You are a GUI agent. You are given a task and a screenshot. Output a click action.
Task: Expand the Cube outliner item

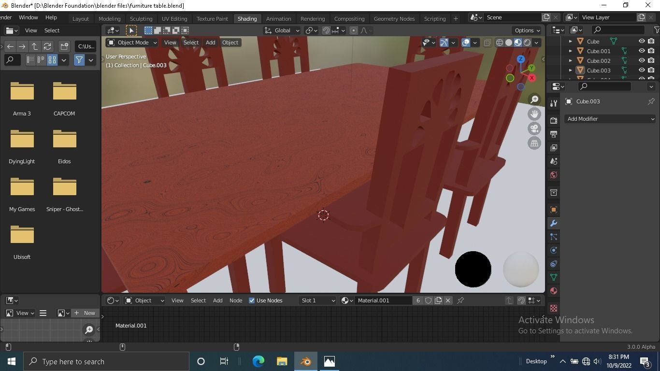571,42
